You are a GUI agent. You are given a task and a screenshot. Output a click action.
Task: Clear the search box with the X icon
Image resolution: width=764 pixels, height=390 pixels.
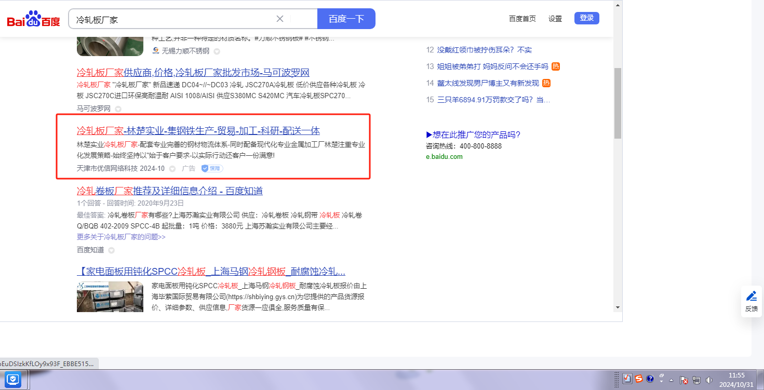coord(280,19)
